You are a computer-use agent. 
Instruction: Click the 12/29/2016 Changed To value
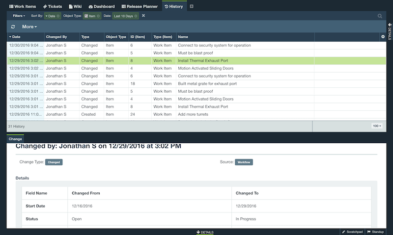tap(246, 206)
